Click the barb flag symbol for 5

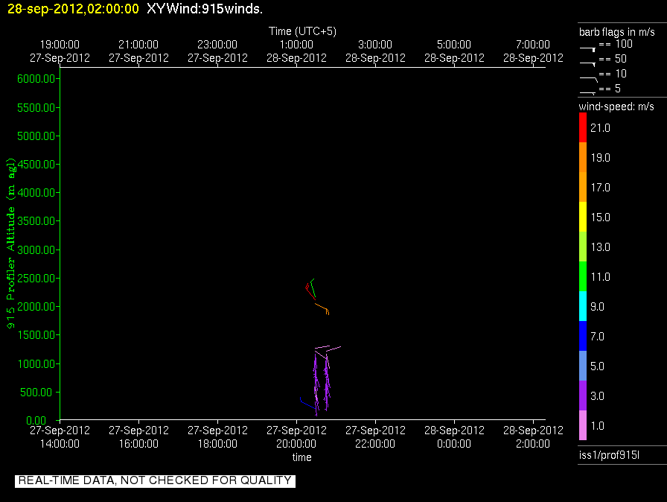587,93
